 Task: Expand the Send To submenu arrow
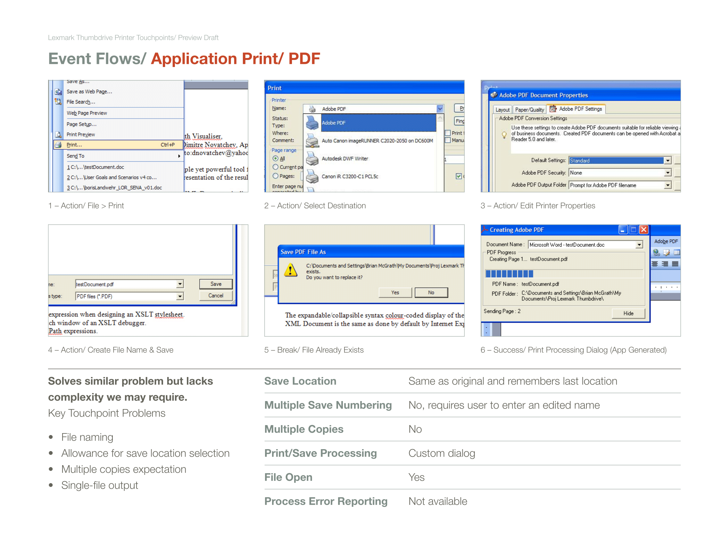coord(179,156)
